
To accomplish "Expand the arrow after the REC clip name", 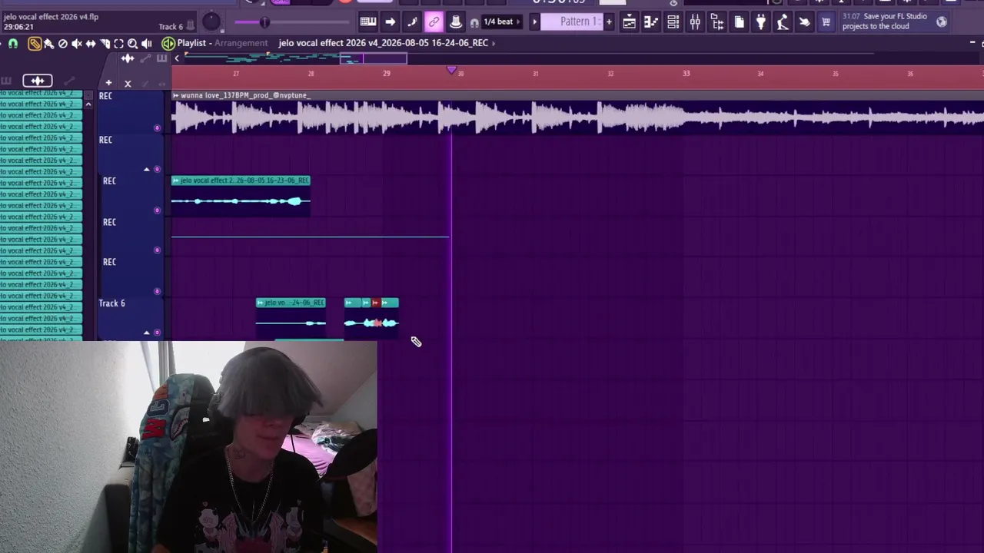I will pos(494,43).
